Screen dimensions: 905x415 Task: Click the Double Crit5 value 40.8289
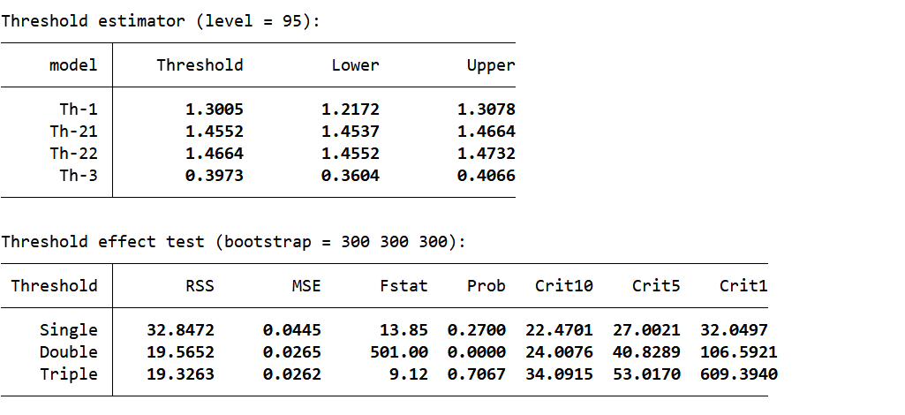(646, 351)
